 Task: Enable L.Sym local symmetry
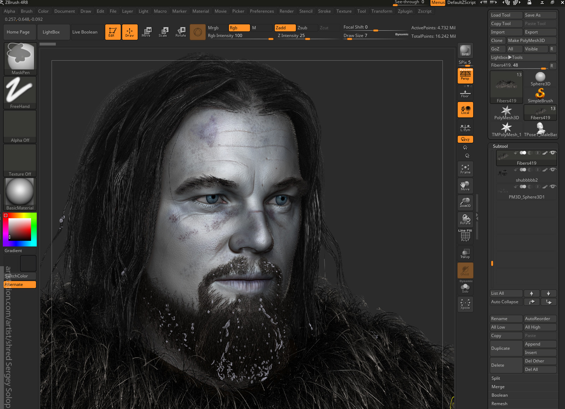point(465,127)
